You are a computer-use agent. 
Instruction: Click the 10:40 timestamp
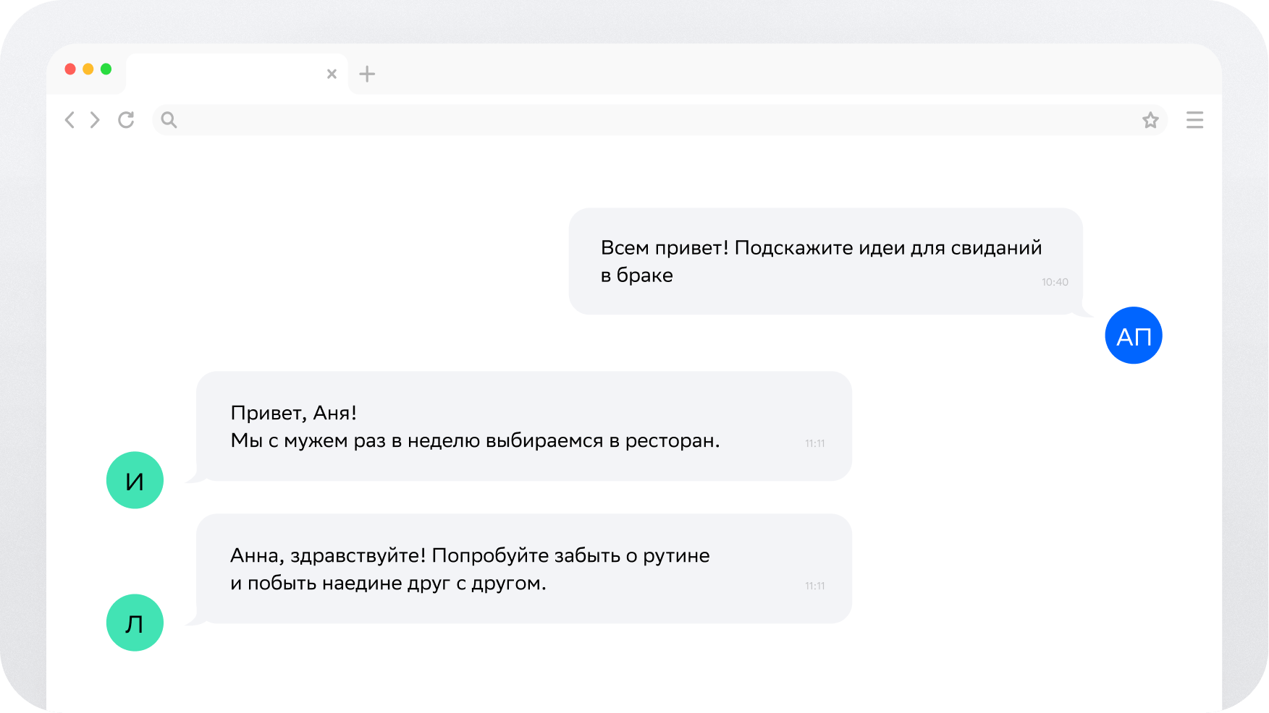point(1055,282)
